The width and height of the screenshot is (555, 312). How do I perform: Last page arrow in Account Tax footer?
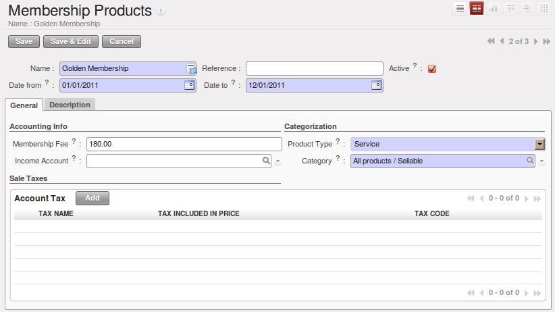(x=537, y=293)
